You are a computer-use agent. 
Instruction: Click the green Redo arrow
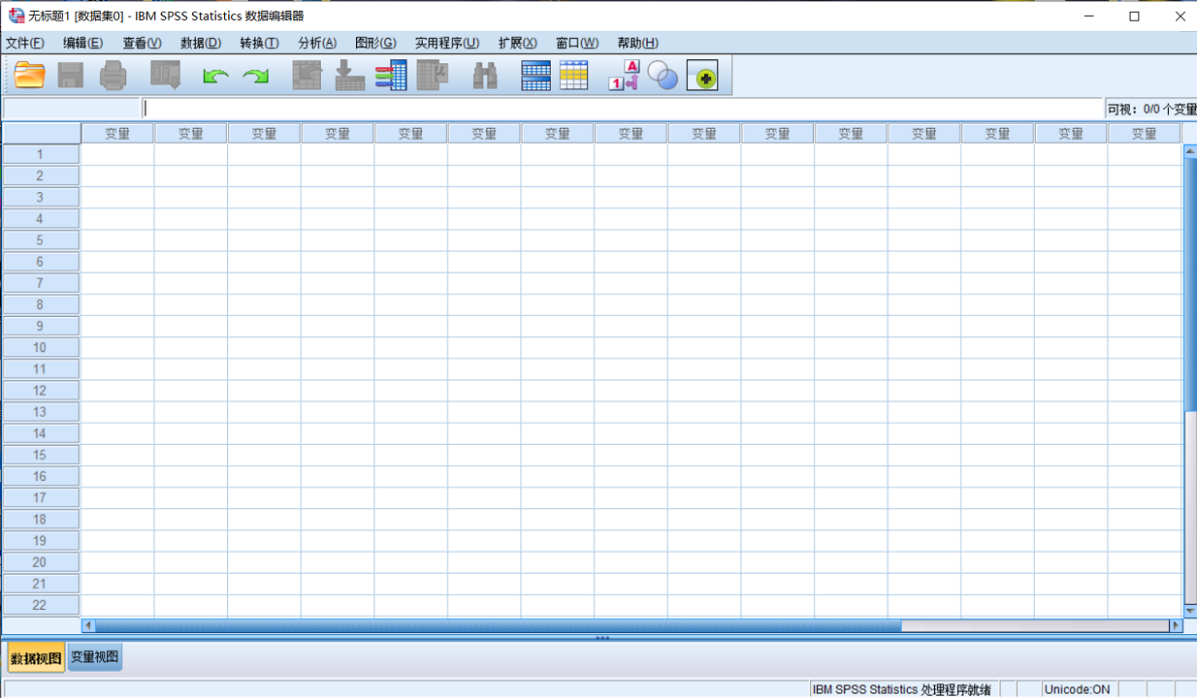pos(256,76)
